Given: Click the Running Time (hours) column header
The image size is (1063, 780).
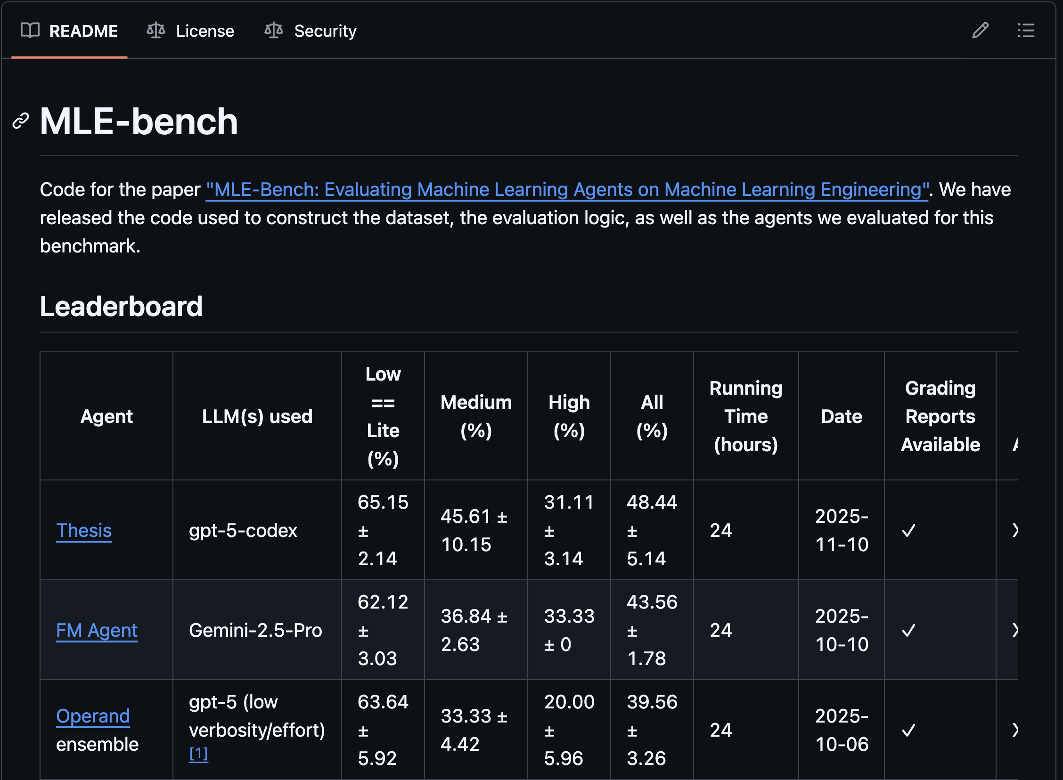Looking at the screenshot, I should pyautogui.click(x=746, y=416).
